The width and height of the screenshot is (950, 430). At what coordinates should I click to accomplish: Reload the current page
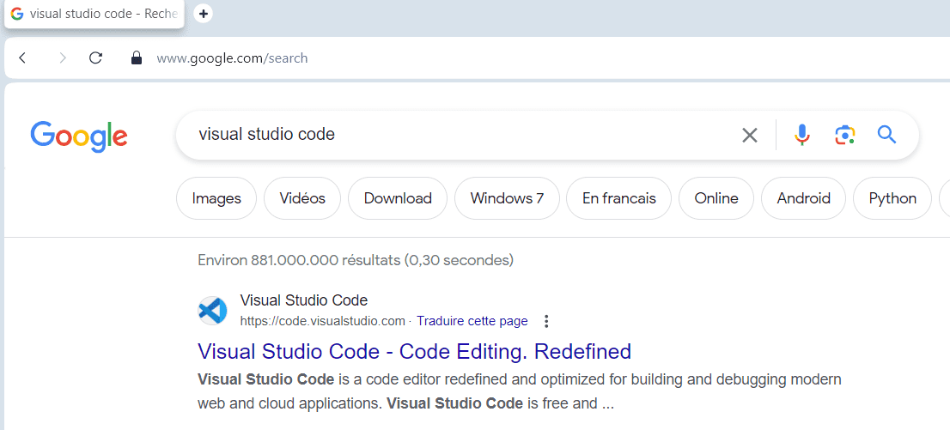coord(95,58)
